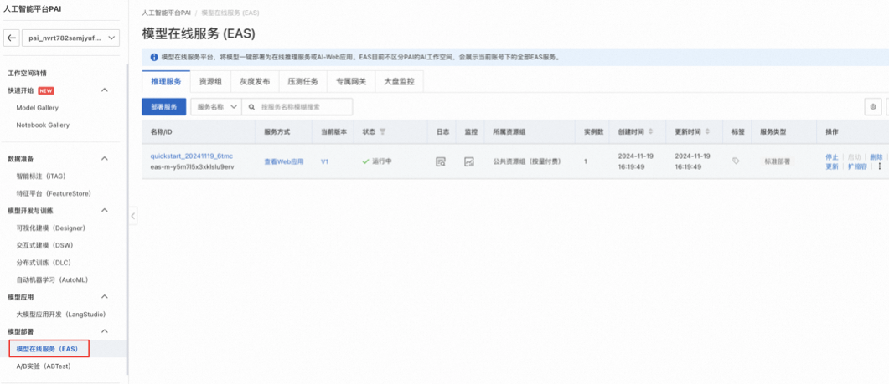This screenshot has height=384, width=889.
Task: Switch to the 大盘监控 tab
Action: [x=399, y=81]
